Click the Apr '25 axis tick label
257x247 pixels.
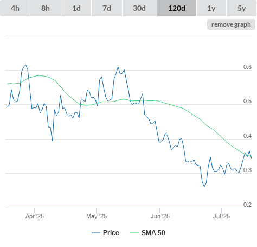(x=35, y=216)
